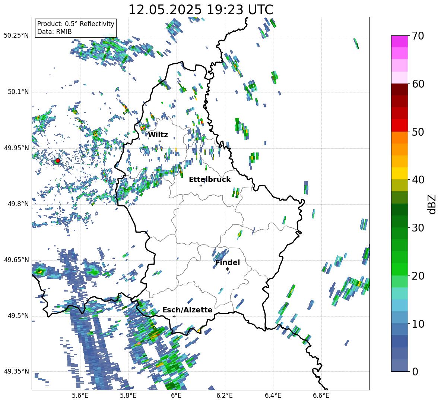Click the 49.35°N latitude label

16,371
